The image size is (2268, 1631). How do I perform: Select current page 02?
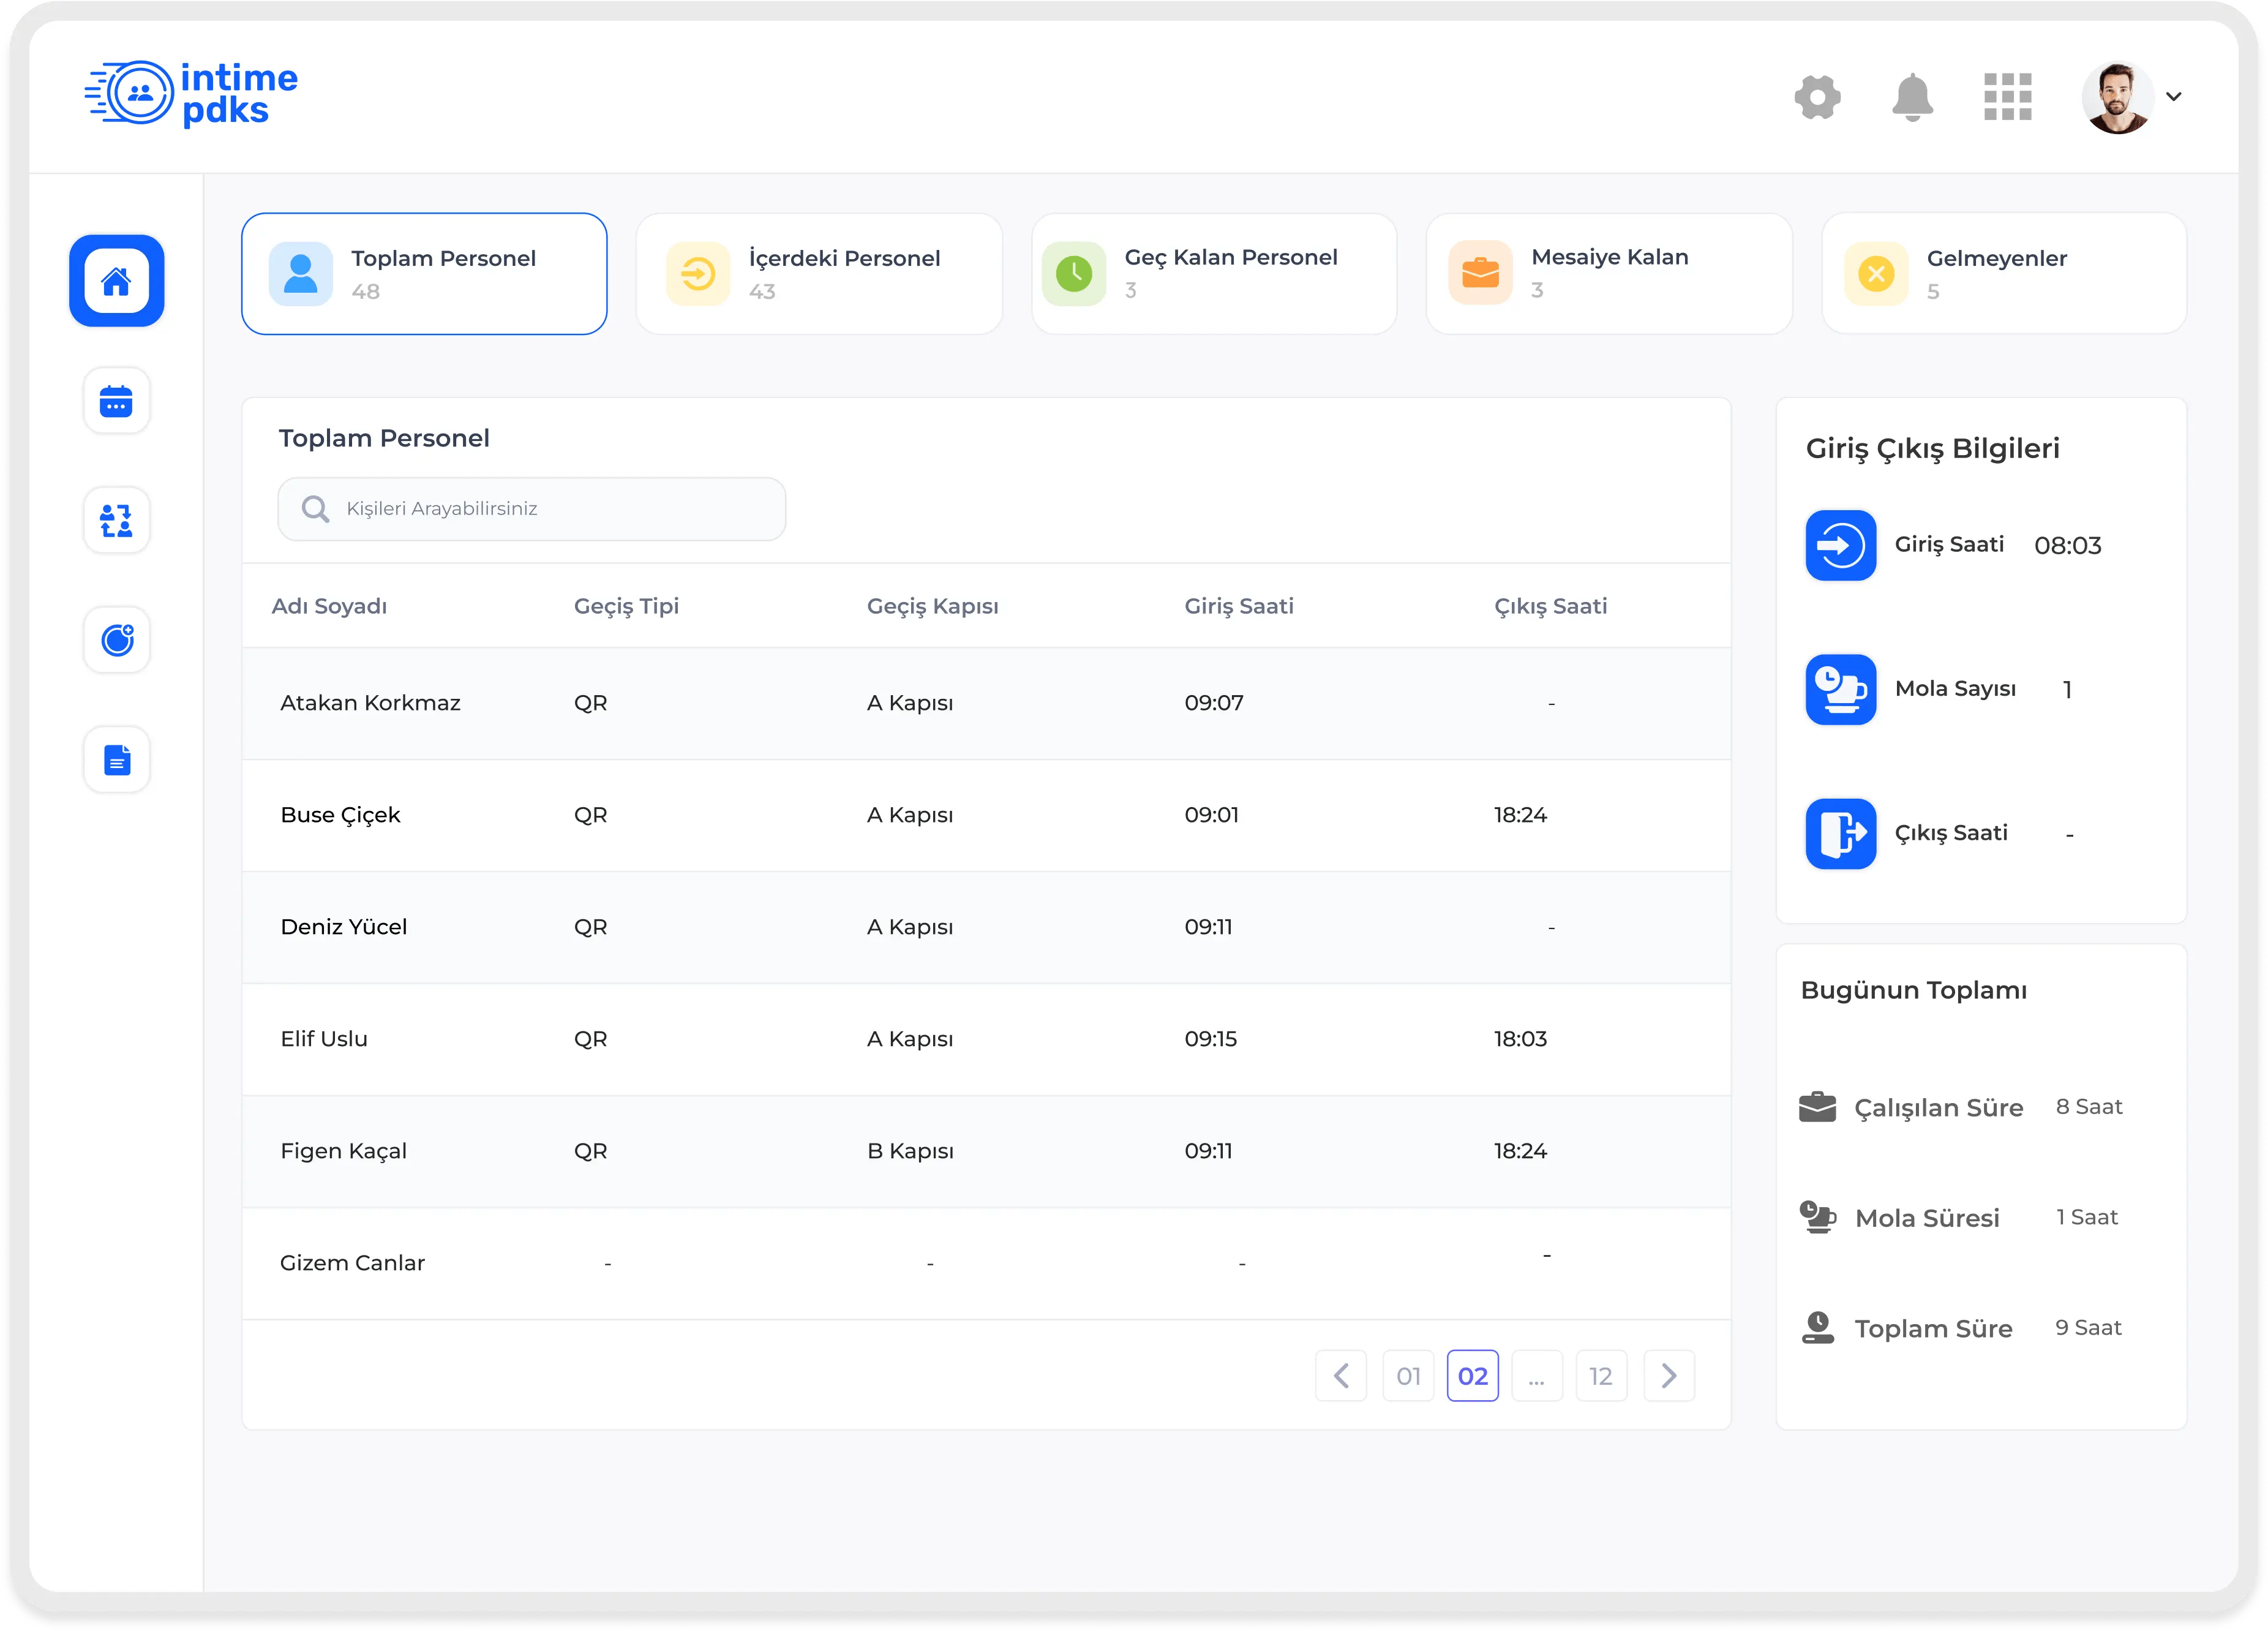pos(1472,1376)
